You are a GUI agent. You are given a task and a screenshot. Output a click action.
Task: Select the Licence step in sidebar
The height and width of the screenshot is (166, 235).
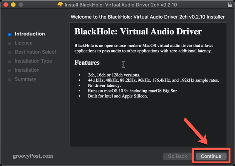pos(23,43)
